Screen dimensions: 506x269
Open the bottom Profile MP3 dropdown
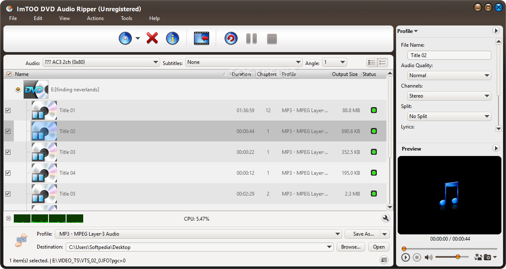[199, 234]
